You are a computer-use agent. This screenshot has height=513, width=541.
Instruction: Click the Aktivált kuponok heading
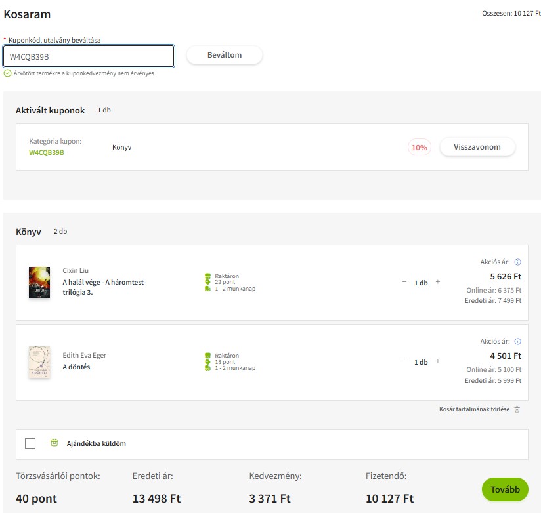[x=50, y=110]
